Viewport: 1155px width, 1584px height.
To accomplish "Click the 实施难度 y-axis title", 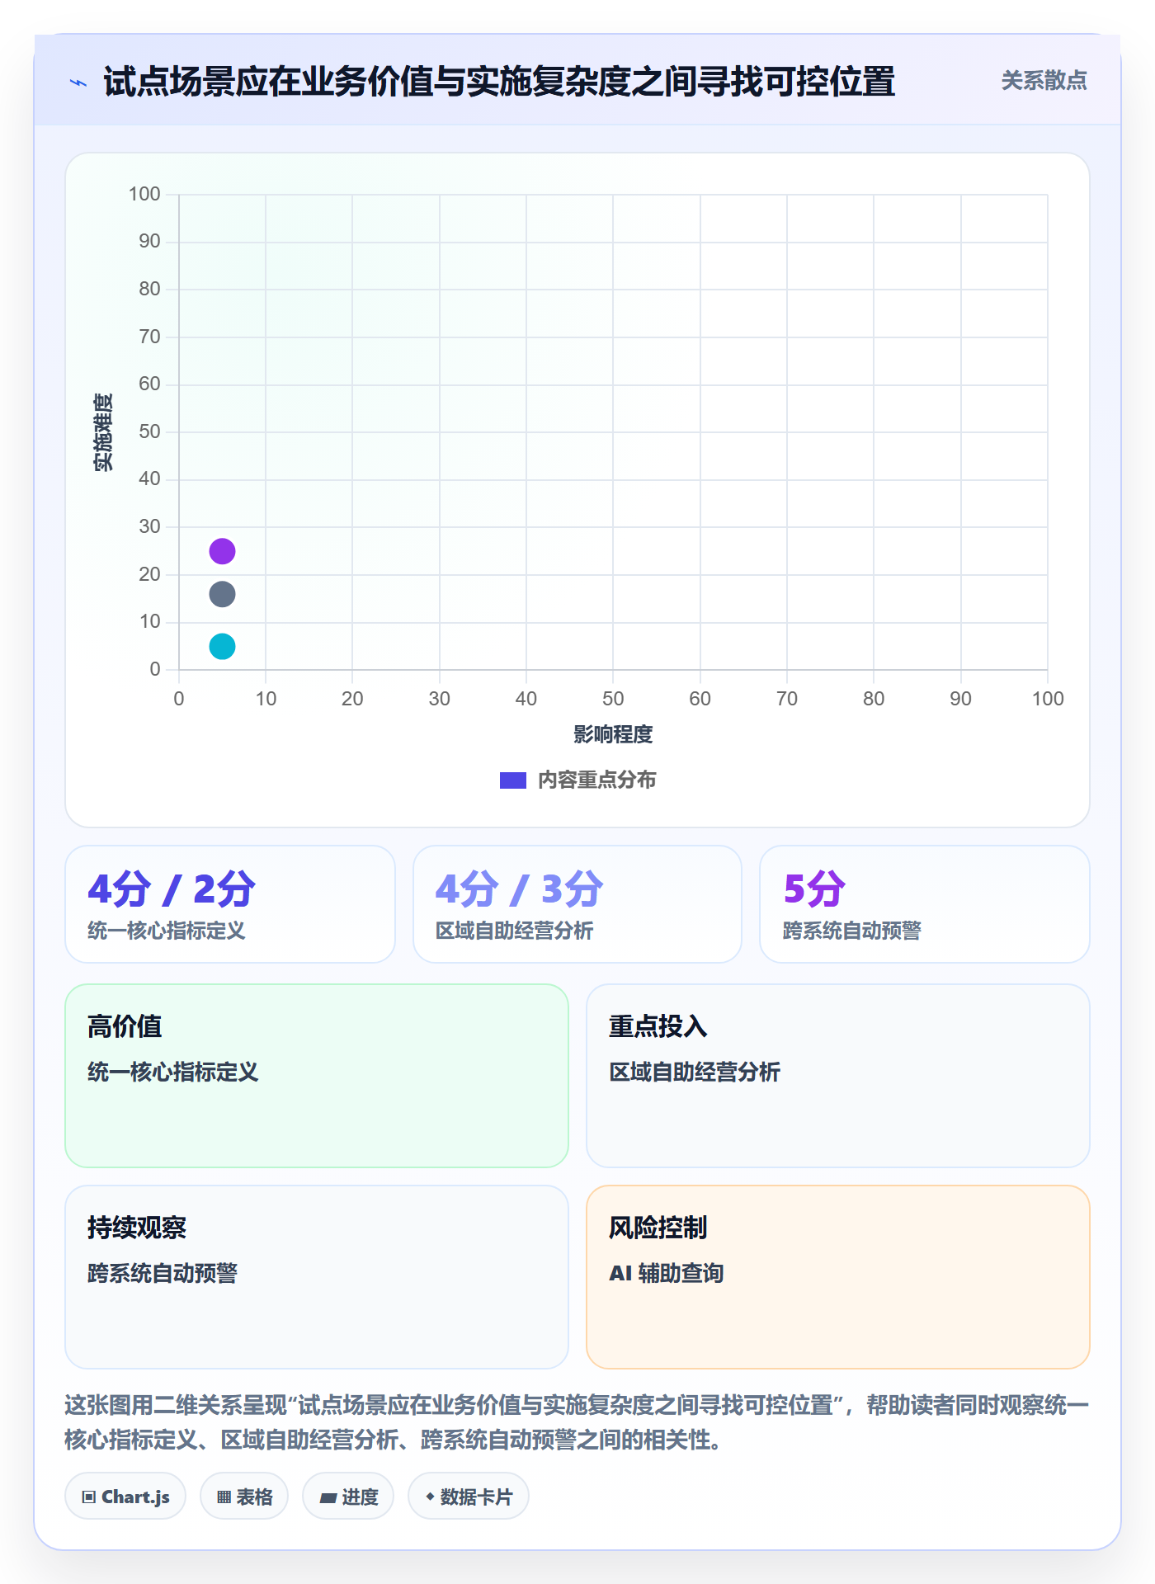I will (x=103, y=432).
